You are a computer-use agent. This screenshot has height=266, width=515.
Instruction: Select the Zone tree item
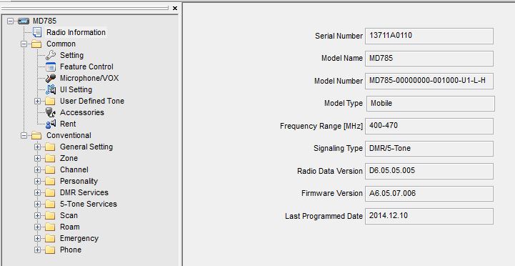[69, 158]
